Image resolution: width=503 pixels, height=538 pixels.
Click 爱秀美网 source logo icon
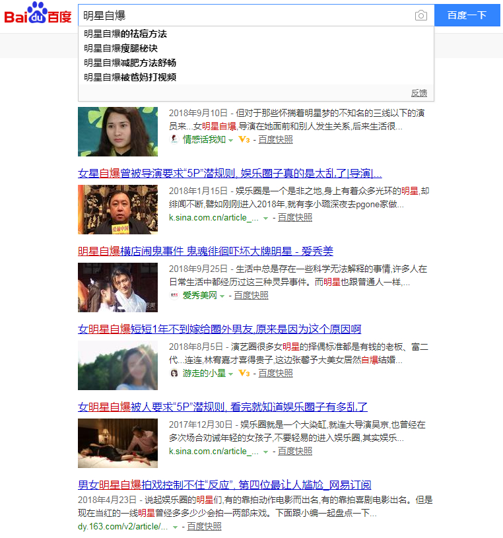[x=174, y=295]
